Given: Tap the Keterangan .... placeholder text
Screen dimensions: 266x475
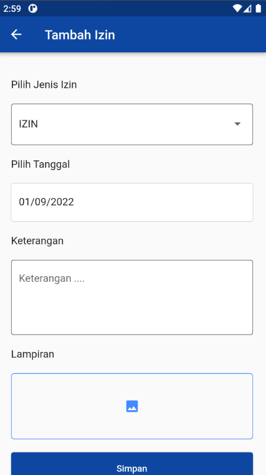Looking at the screenshot, I should point(52,279).
